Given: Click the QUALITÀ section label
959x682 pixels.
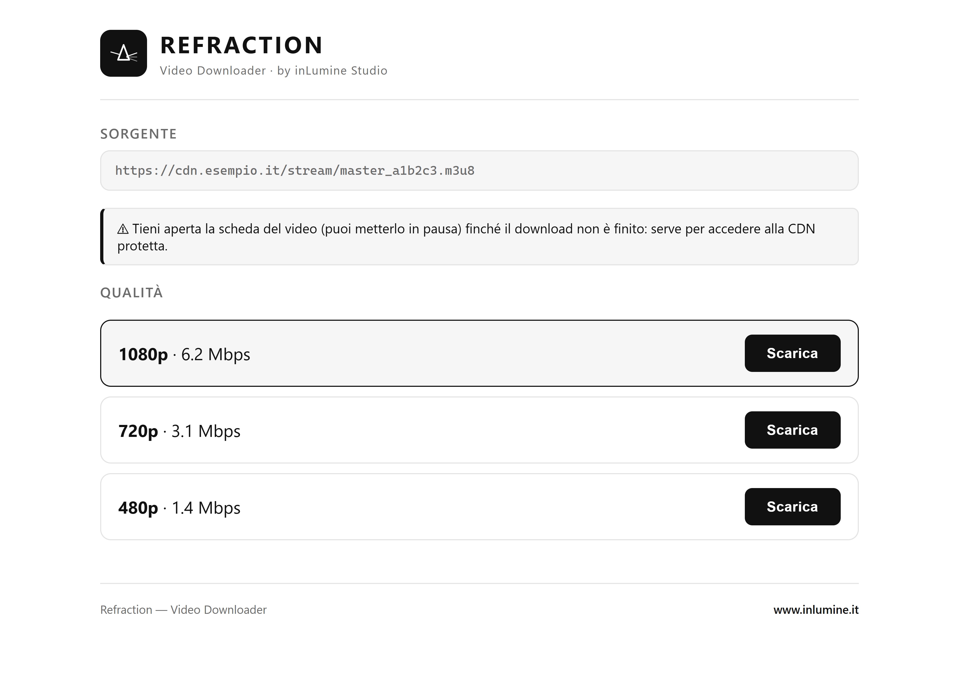Looking at the screenshot, I should (x=131, y=292).
